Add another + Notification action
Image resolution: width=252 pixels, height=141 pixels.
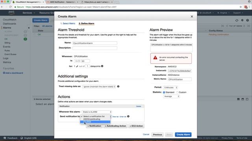tap(94, 126)
